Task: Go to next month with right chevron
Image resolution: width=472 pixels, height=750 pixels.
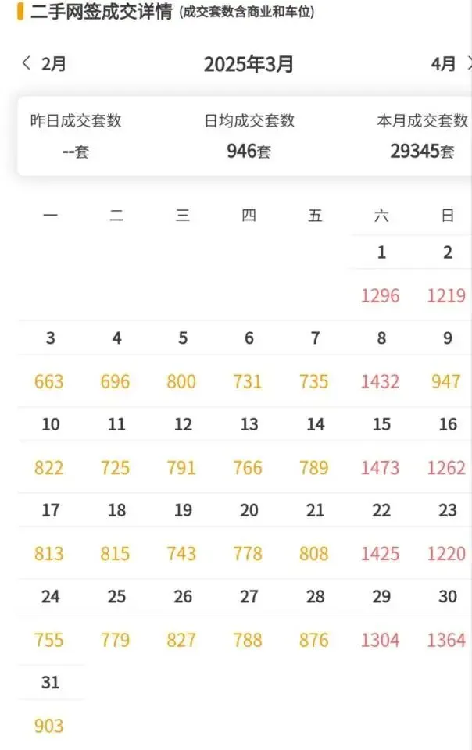Action: pos(469,63)
